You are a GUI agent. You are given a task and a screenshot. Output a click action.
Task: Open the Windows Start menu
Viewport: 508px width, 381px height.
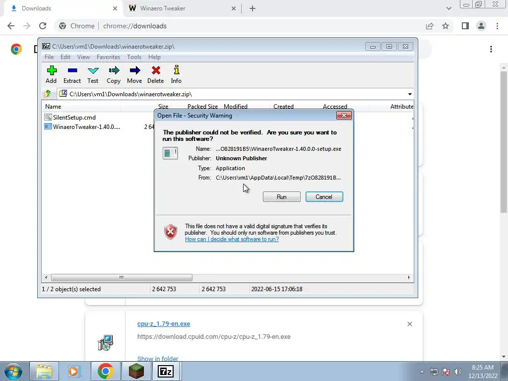13,371
